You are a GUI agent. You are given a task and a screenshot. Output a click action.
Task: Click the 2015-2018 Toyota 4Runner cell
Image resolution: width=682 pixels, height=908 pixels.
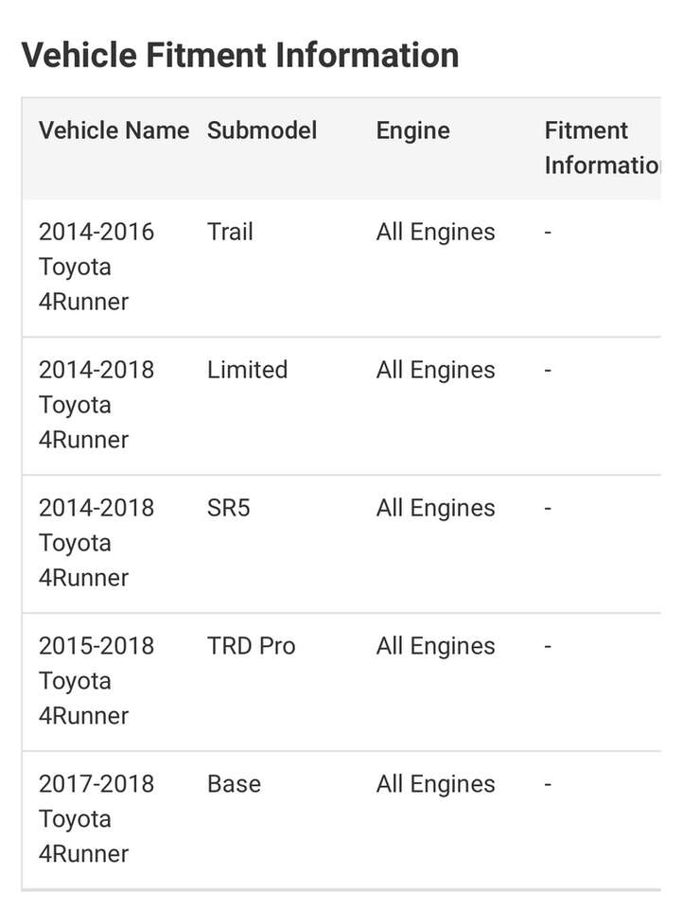point(96,681)
